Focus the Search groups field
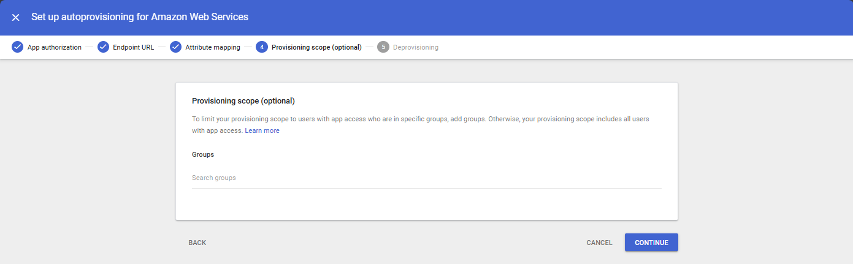The image size is (853, 264). click(427, 178)
